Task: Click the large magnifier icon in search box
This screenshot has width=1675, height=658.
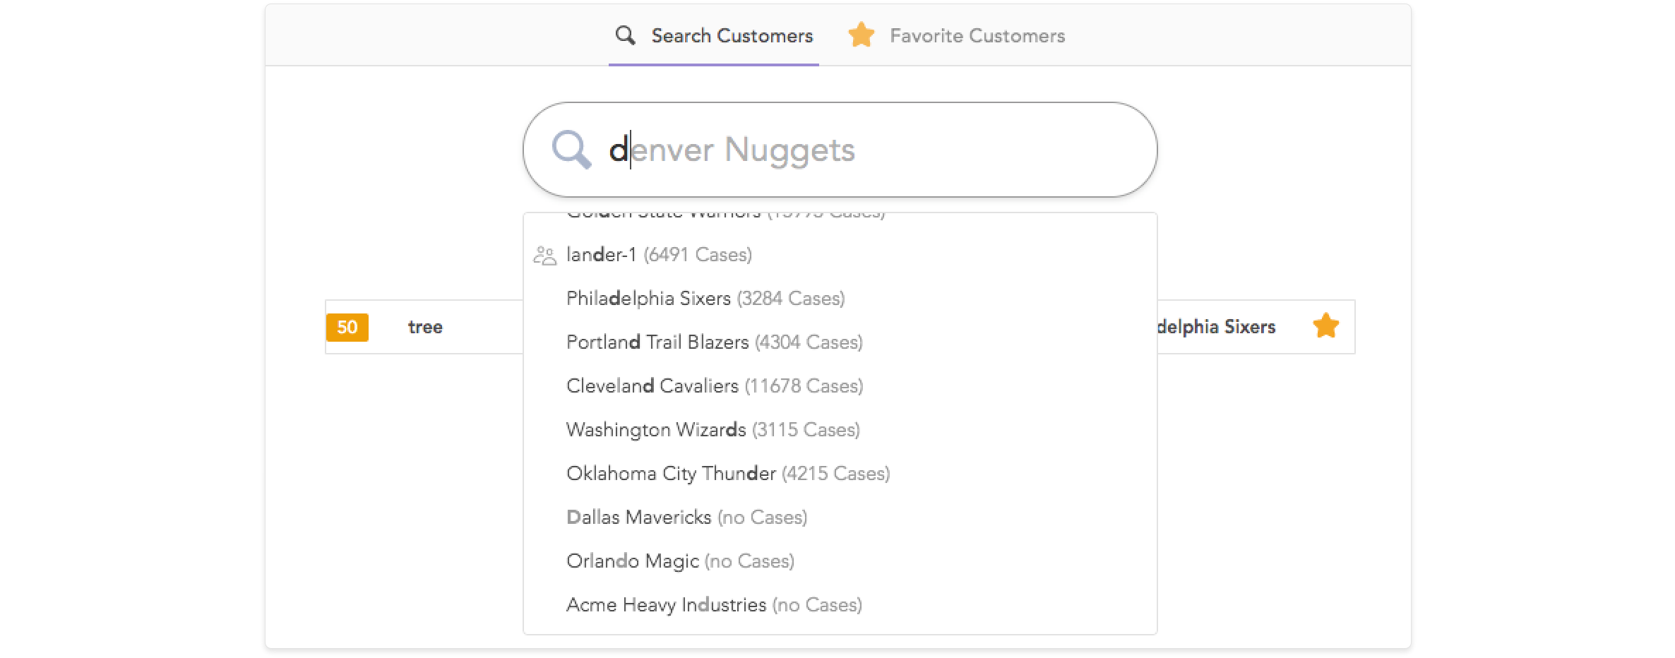Action: [x=571, y=150]
